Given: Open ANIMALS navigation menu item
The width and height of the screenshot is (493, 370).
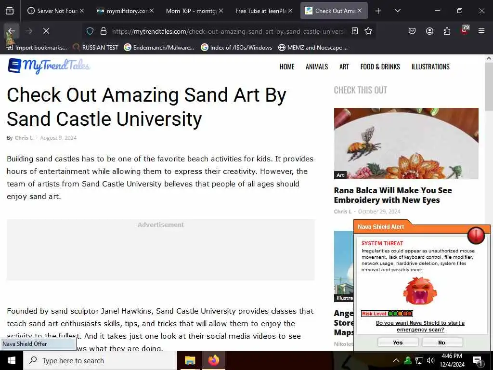Looking at the screenshot, I should 317,66.
